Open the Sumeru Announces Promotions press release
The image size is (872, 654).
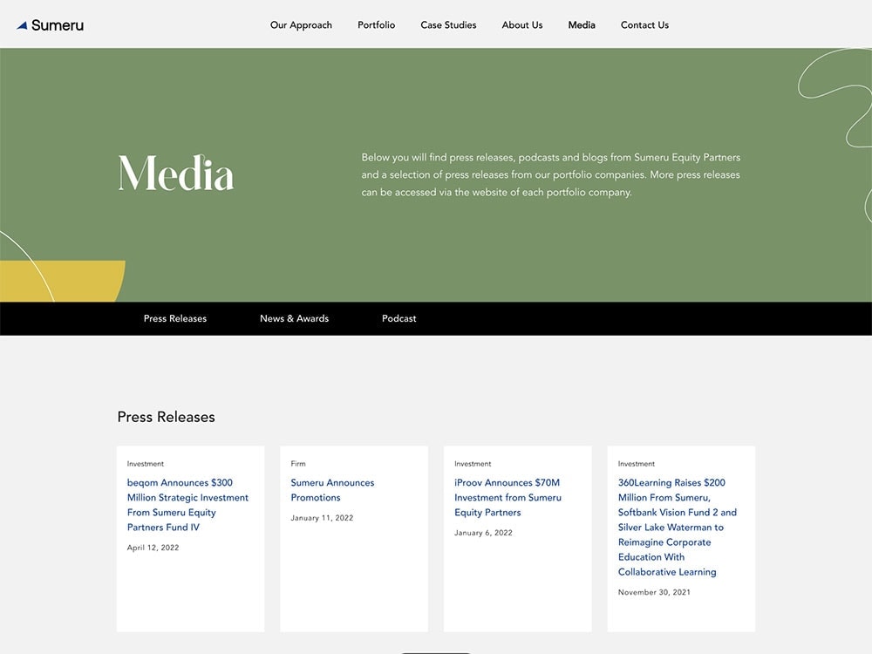332,490
